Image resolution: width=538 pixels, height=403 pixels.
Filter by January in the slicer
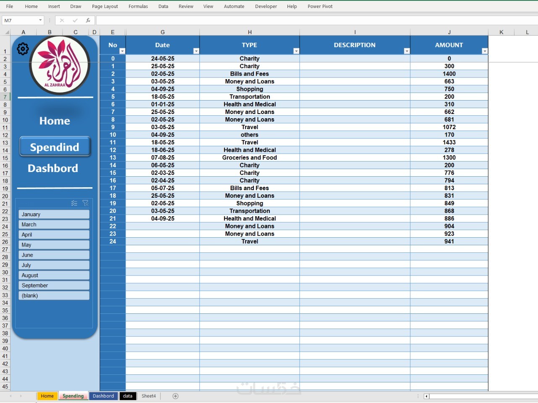tap(54, 214)
